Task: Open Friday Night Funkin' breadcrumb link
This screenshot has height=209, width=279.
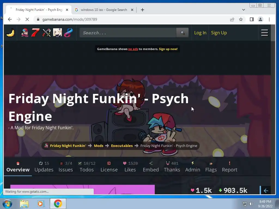Action: [68, 146]
